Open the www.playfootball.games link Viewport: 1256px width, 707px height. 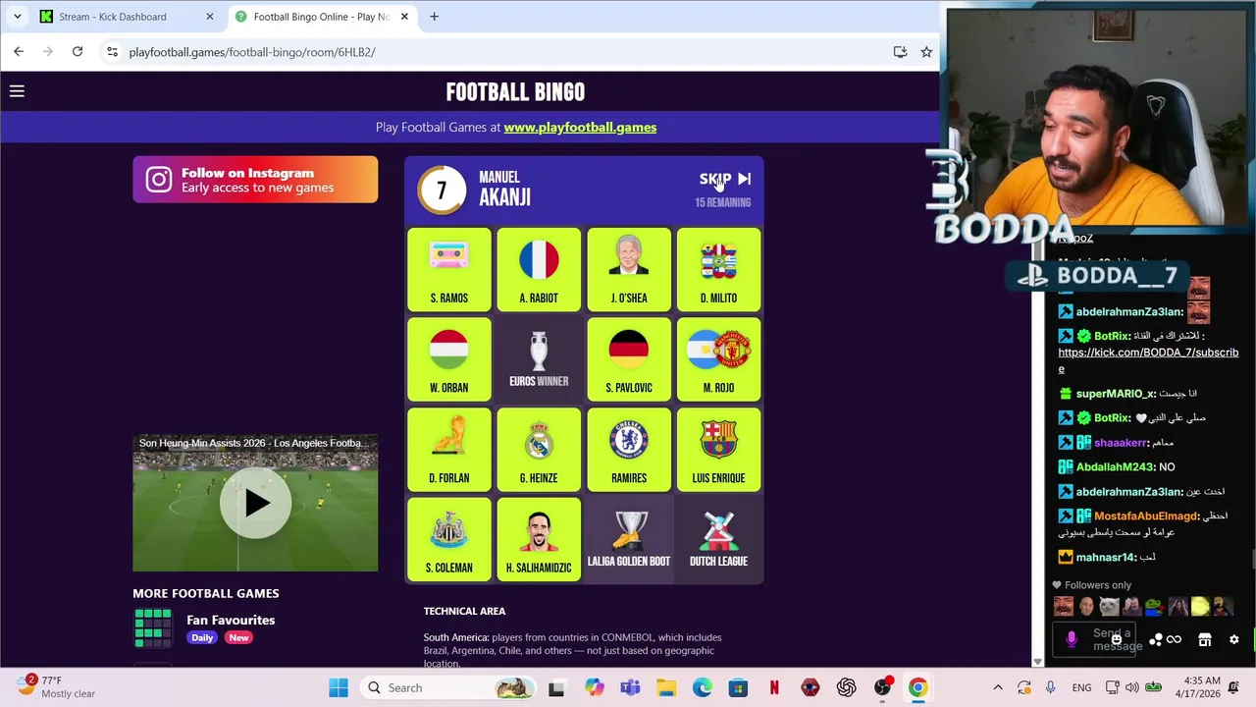pyautogui.click(x=580, y=127)
